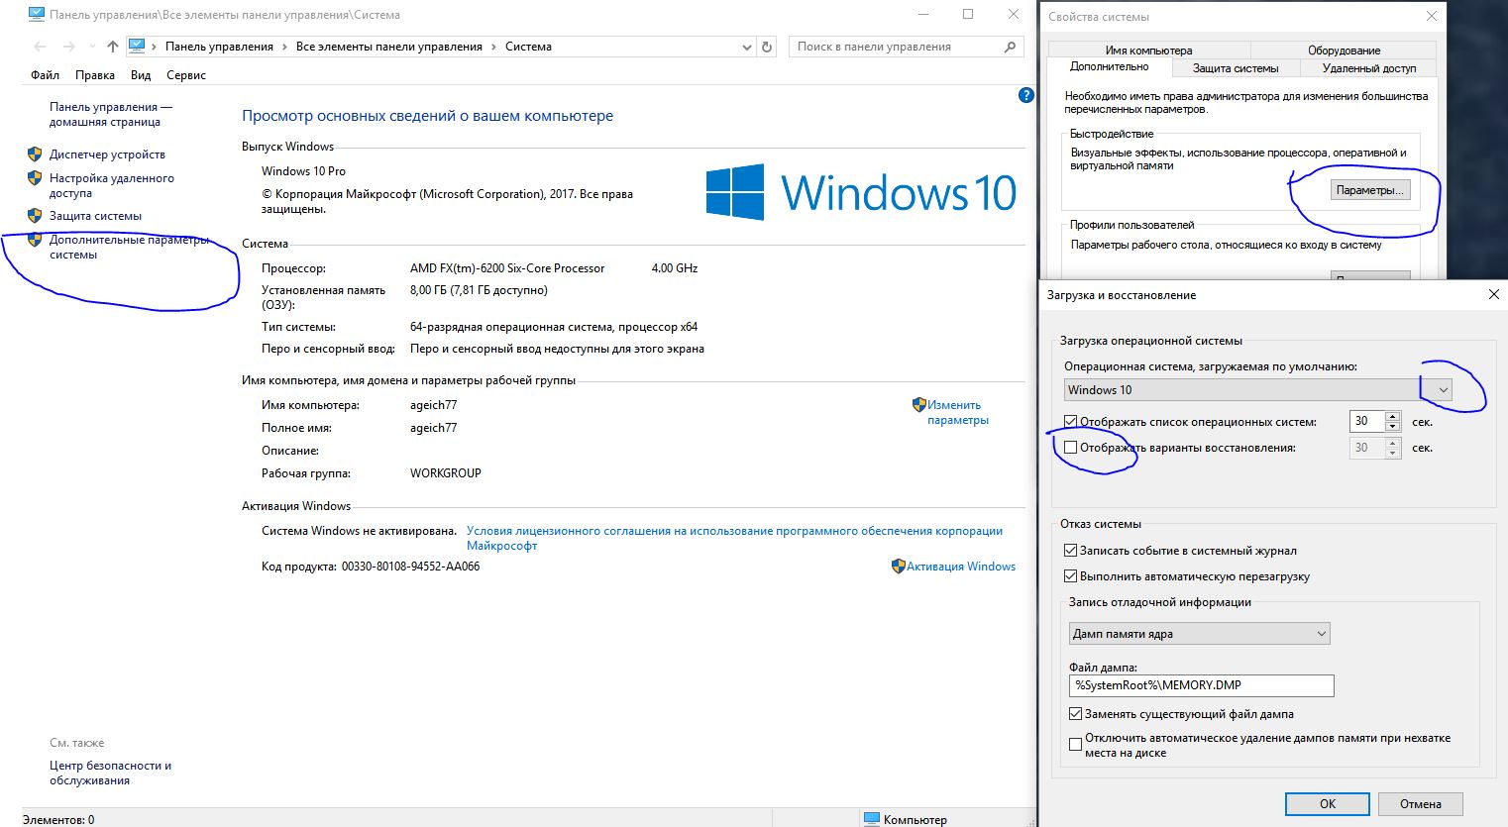
Task: Click Параметры button under Быстродействие
Action: click(x=1370, y=190)
